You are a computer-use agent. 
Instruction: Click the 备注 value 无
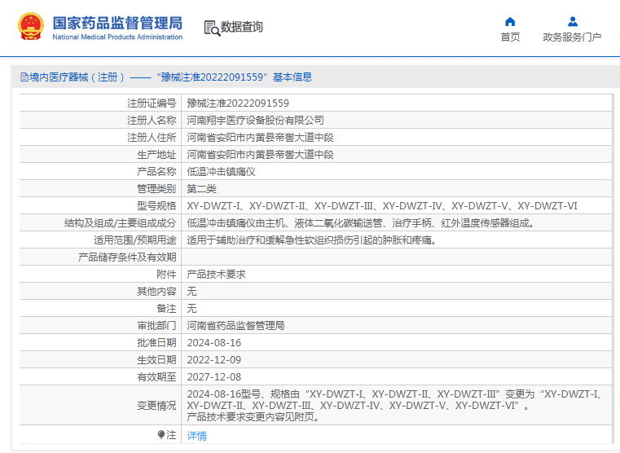pos(191,309)
